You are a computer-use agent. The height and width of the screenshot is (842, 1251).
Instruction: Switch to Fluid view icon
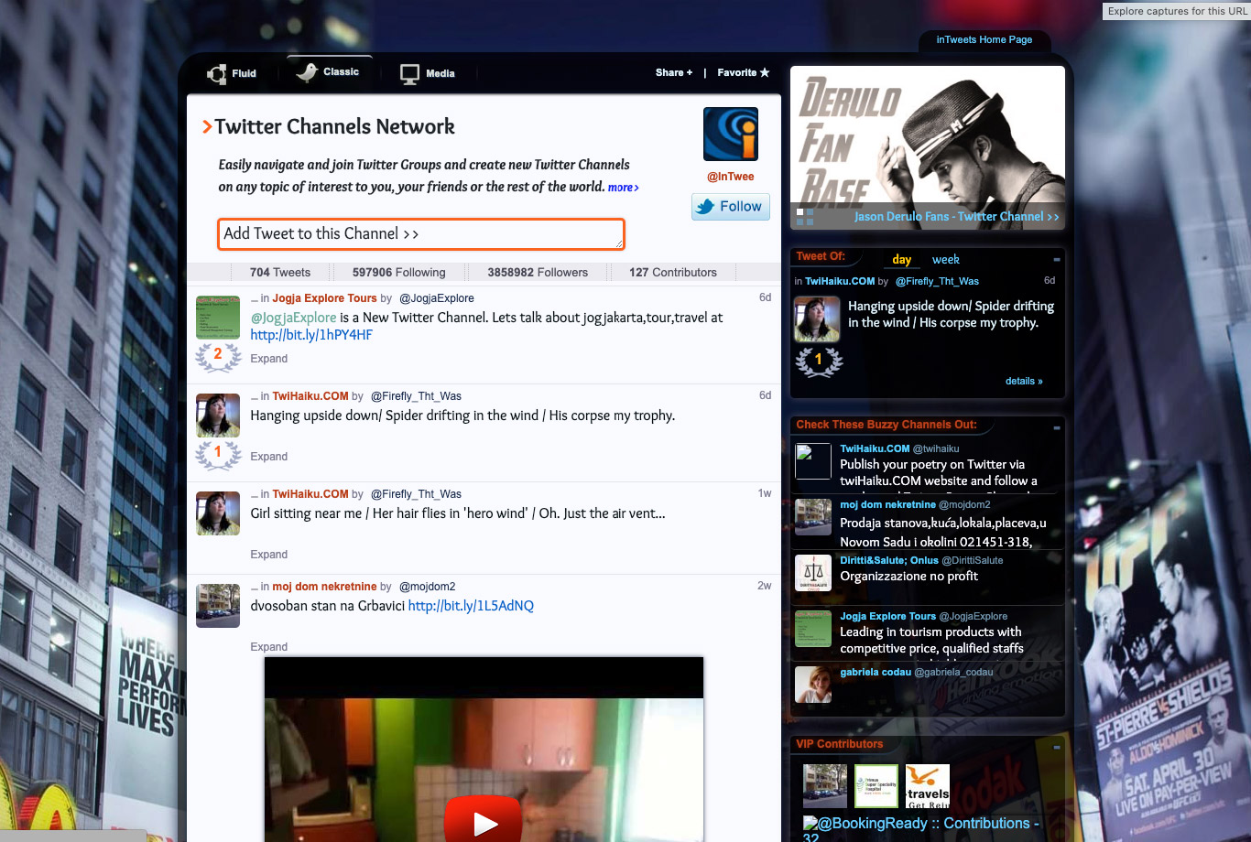(x=217, y=74)
